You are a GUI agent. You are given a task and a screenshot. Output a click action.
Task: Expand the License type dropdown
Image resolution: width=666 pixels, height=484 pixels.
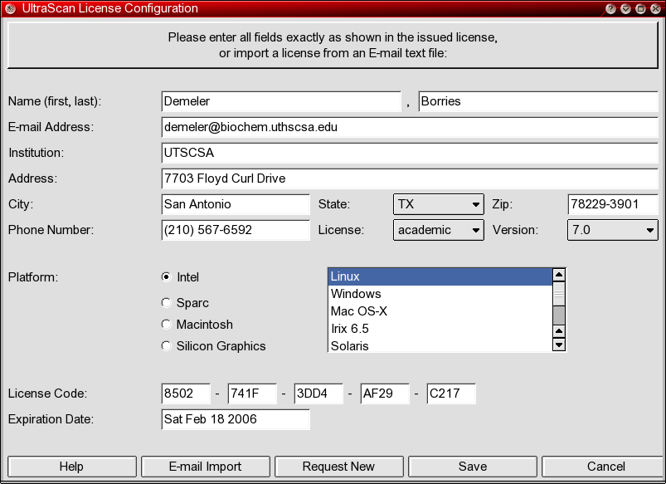click(438, 230)
